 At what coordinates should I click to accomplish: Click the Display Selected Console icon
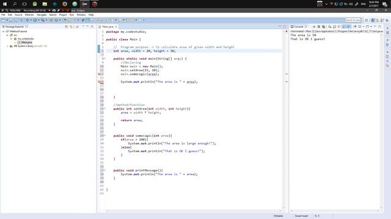click(x=360, y=27)
